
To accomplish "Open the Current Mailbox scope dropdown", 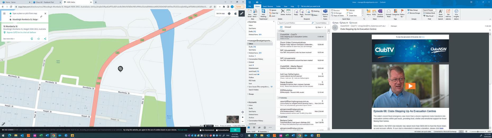I will (x=322, y=23).
